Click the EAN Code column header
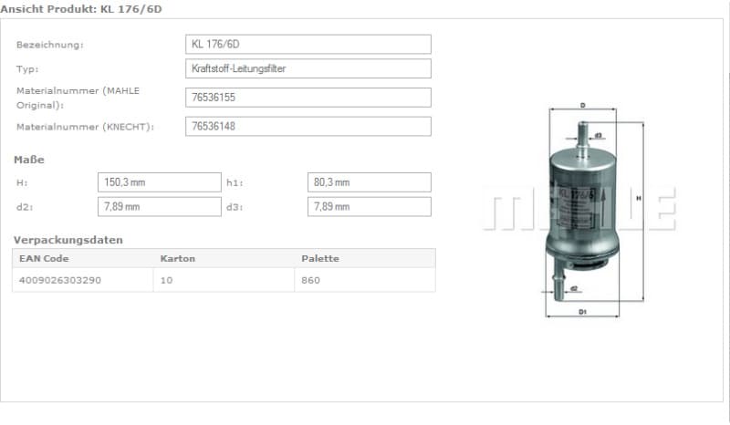Viewport: 730px width, 425px height. pyautogui.click(x=44, y=258)
